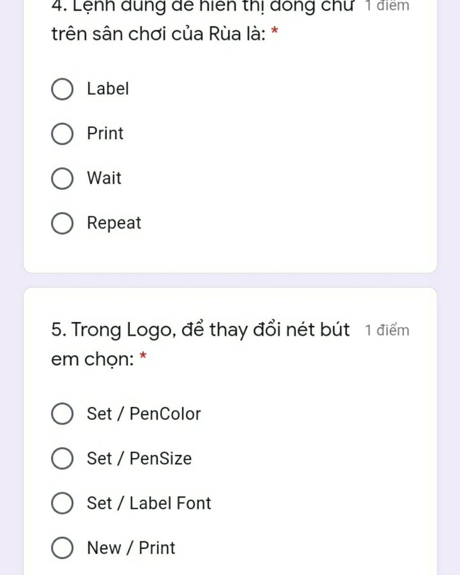Tap the "Label" answer text
This screenshot has width=460, height=575.
(108, 88)
